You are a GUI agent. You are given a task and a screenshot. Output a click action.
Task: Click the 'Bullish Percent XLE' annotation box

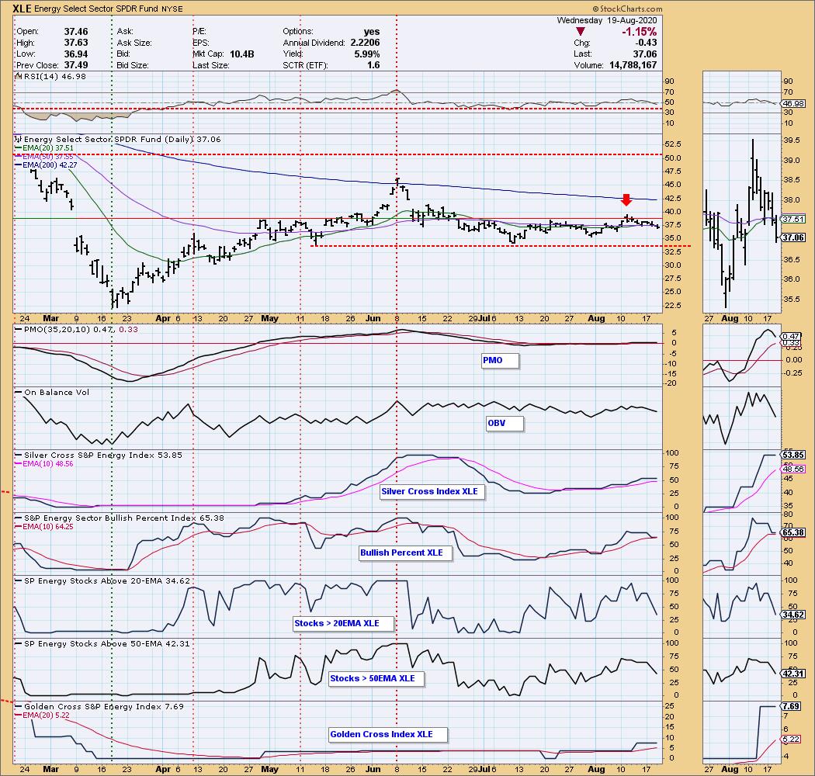[405, 553]
